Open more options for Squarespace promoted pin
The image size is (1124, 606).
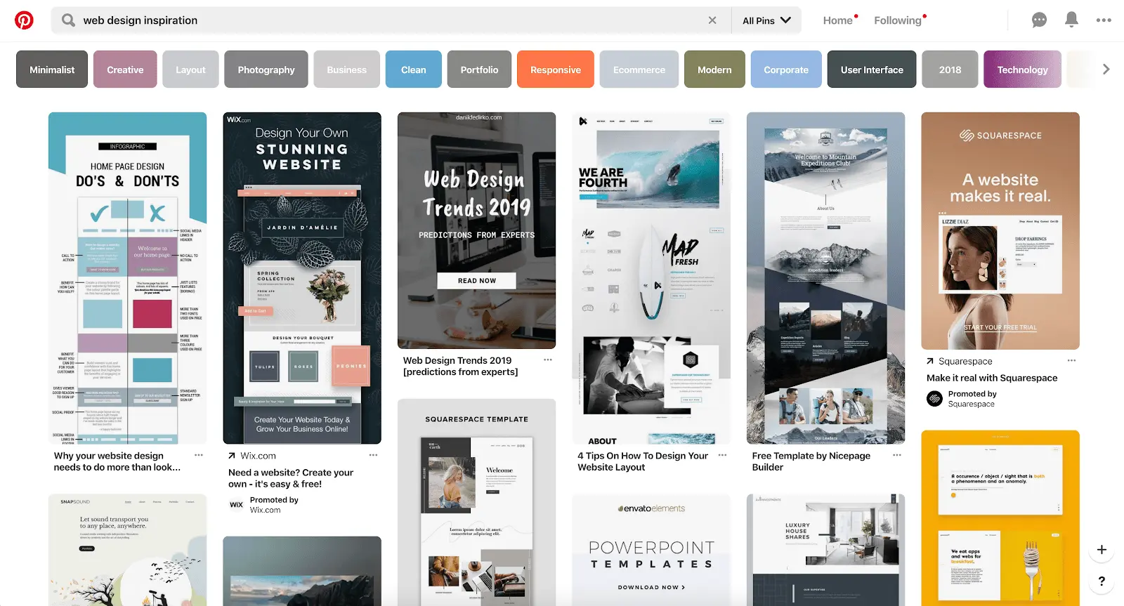tap(1071, 361)
